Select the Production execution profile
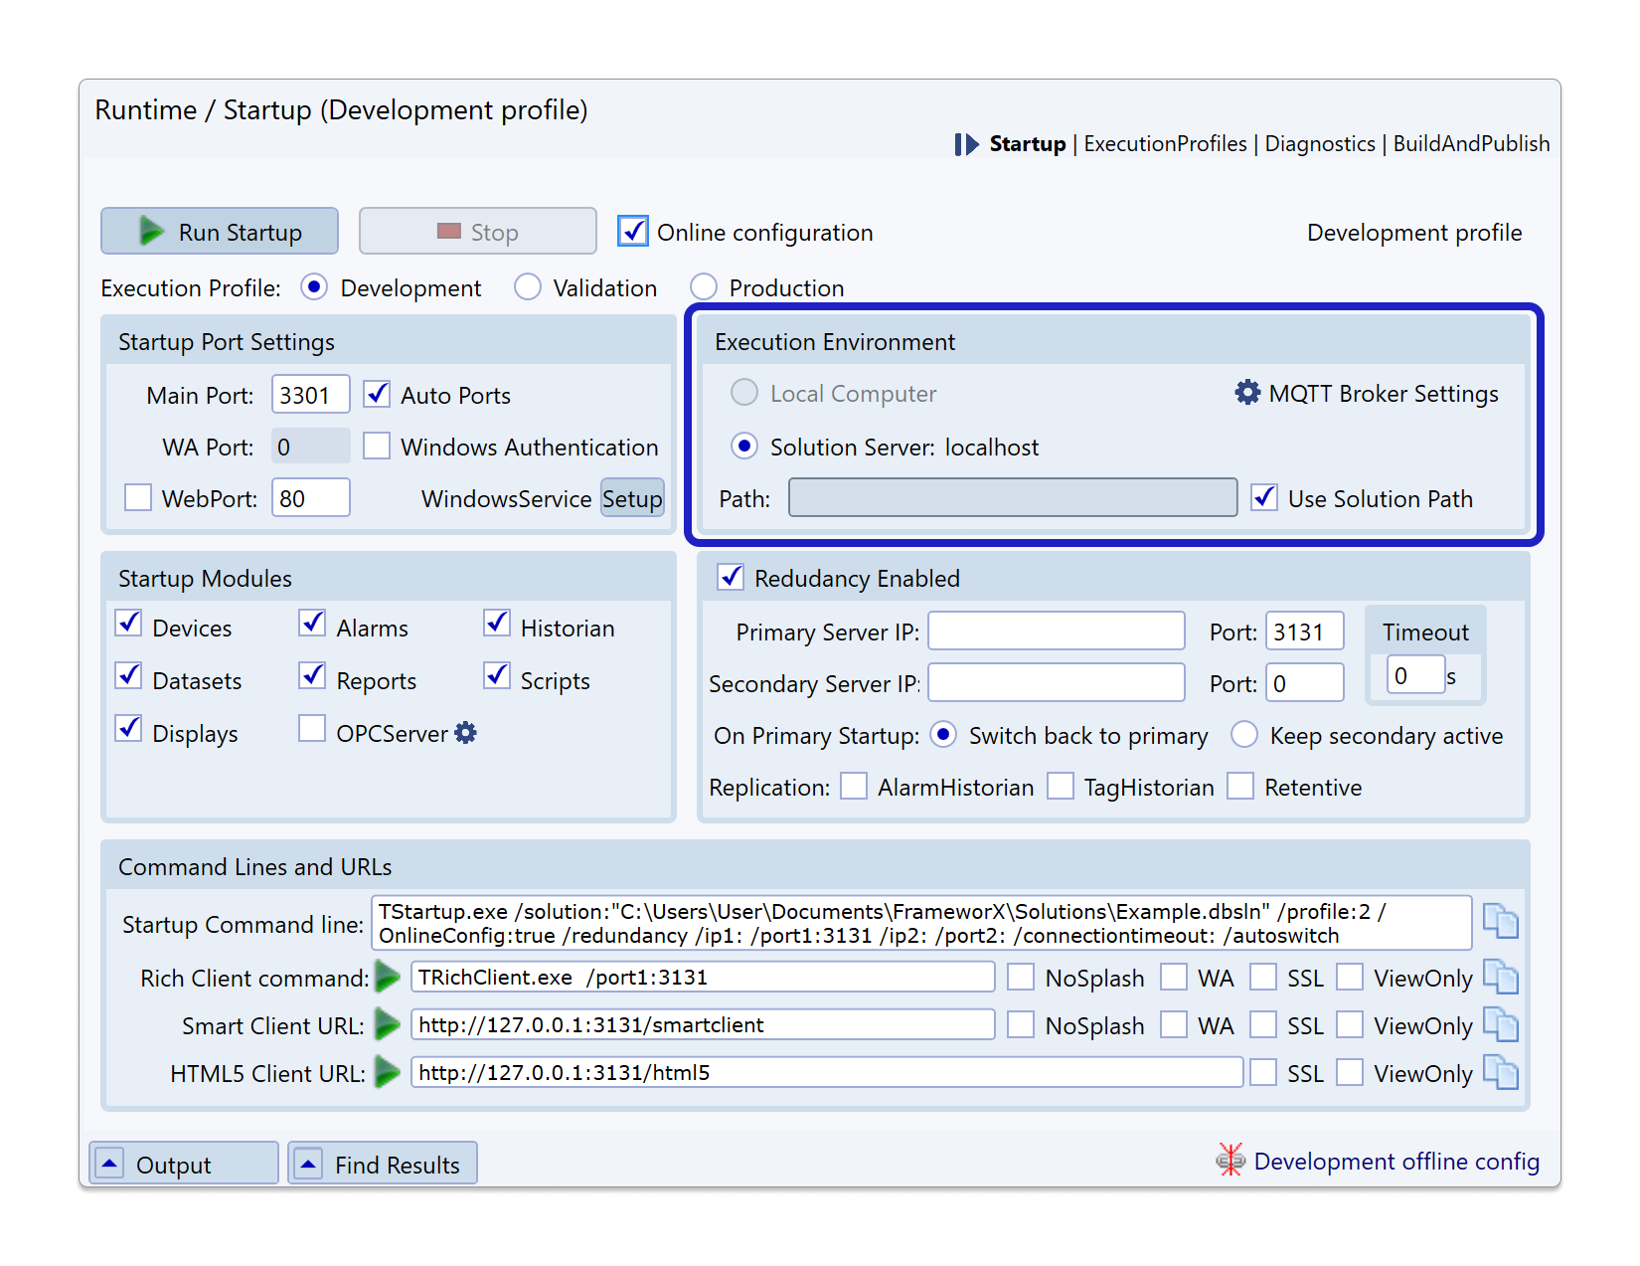The image size is (1640, 1266). pos(704,287)
